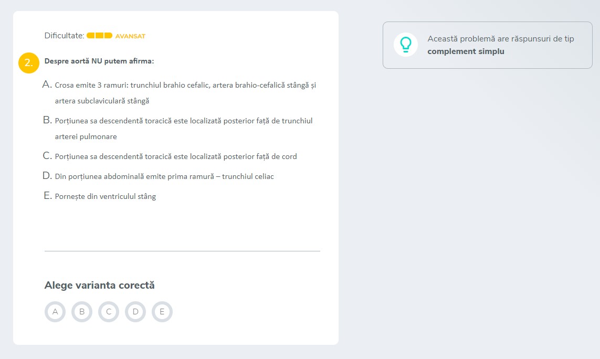Viewport: 600px width, 359px height.
Task: Click the 'Dificultate:' label
Action: 64,36
